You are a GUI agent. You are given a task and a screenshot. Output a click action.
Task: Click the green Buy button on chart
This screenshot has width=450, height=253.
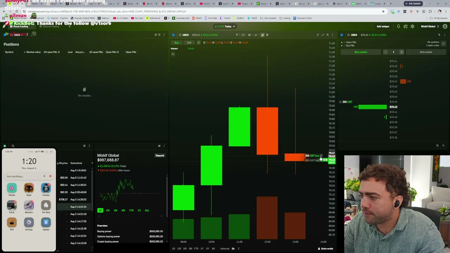177,43
